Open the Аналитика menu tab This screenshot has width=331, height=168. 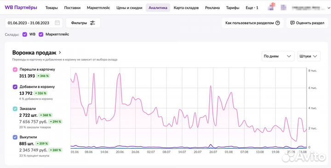coord(158,8)
